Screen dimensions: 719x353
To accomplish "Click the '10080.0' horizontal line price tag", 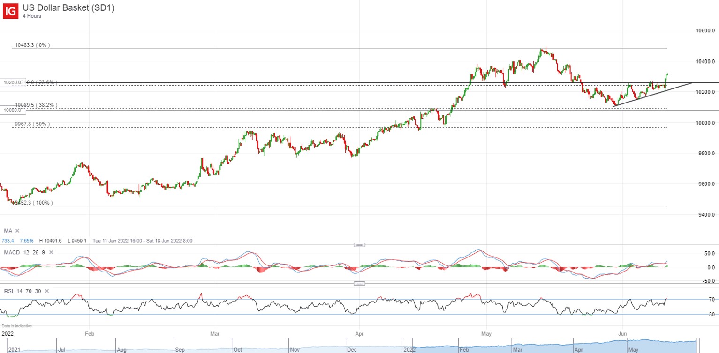I will [13, 110].
